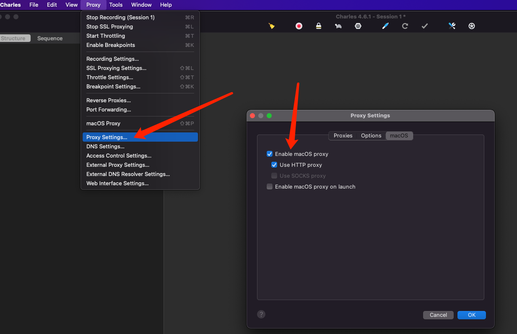This screenshot has height=334, width=517.
Task: Select the macOS tab
Action: [x=399, y=135]
